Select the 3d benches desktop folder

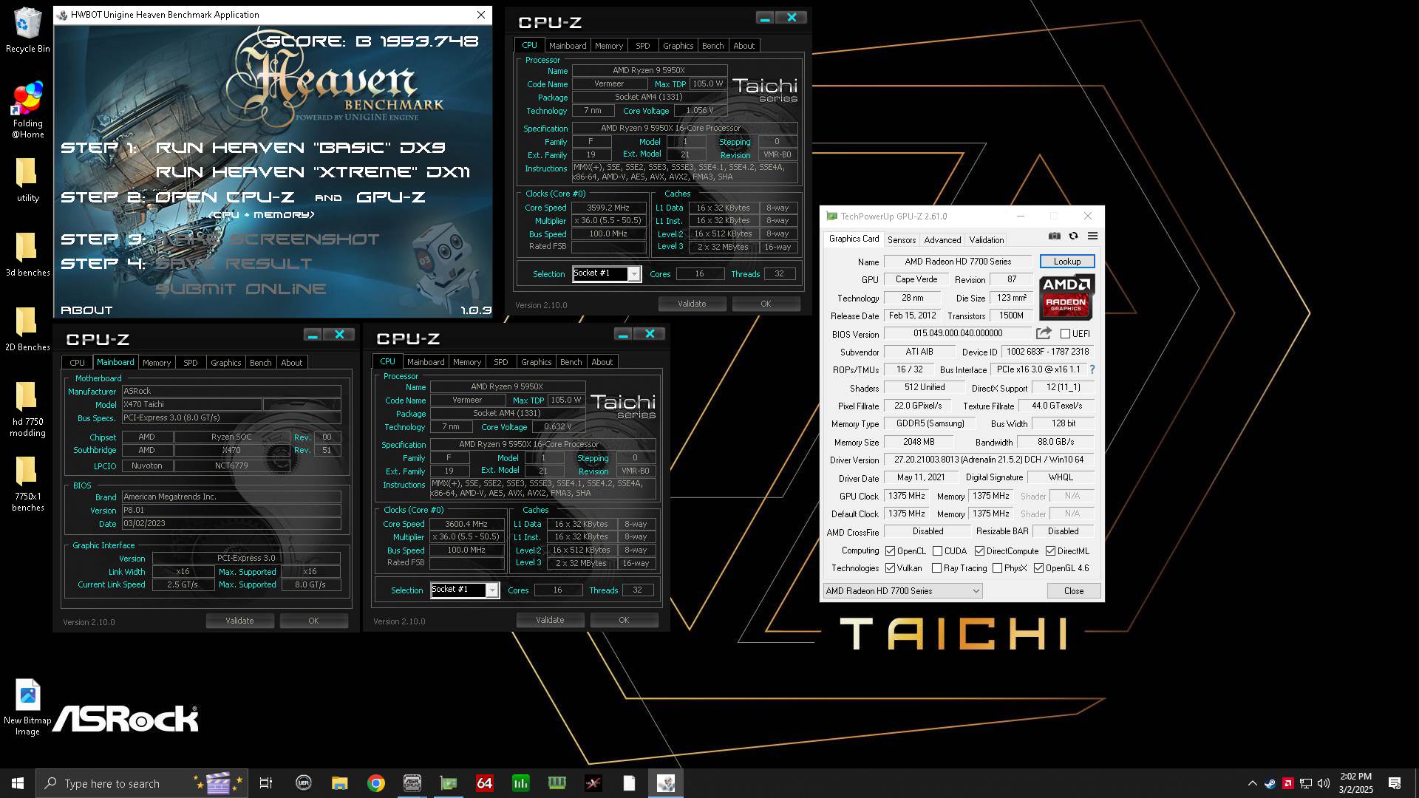pos(27,255)
